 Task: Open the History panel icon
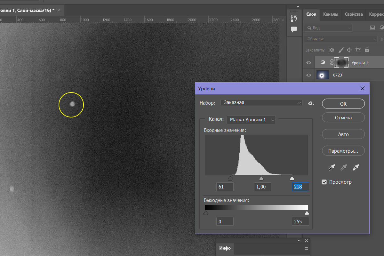294,18
